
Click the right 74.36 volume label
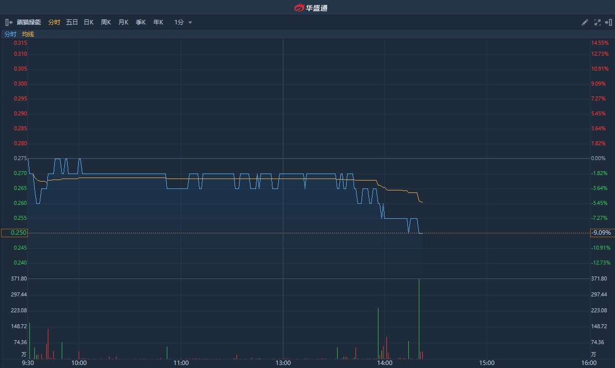[598, 342]
